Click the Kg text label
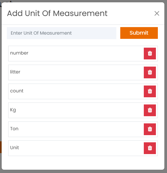This screenshot has width=167, height=173. pyautogui.click(x=13, y=110)
